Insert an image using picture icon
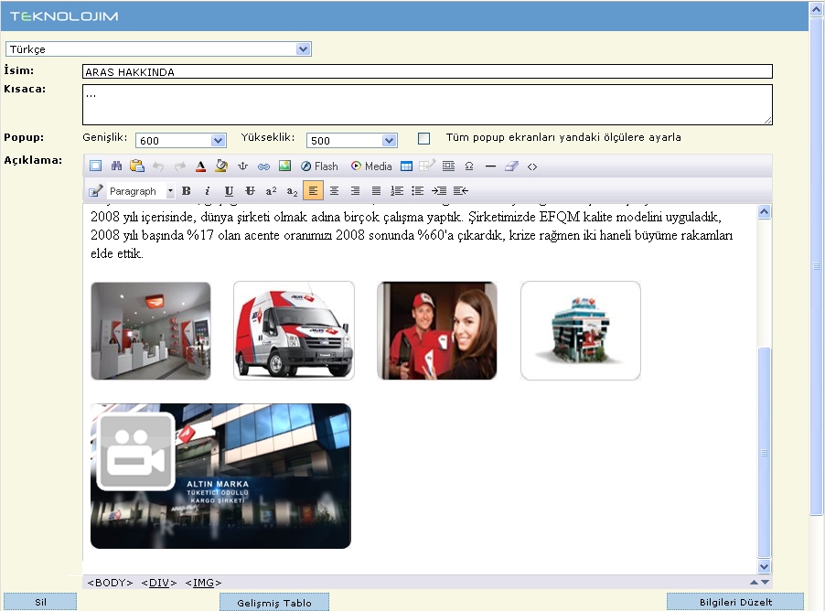 284,166
